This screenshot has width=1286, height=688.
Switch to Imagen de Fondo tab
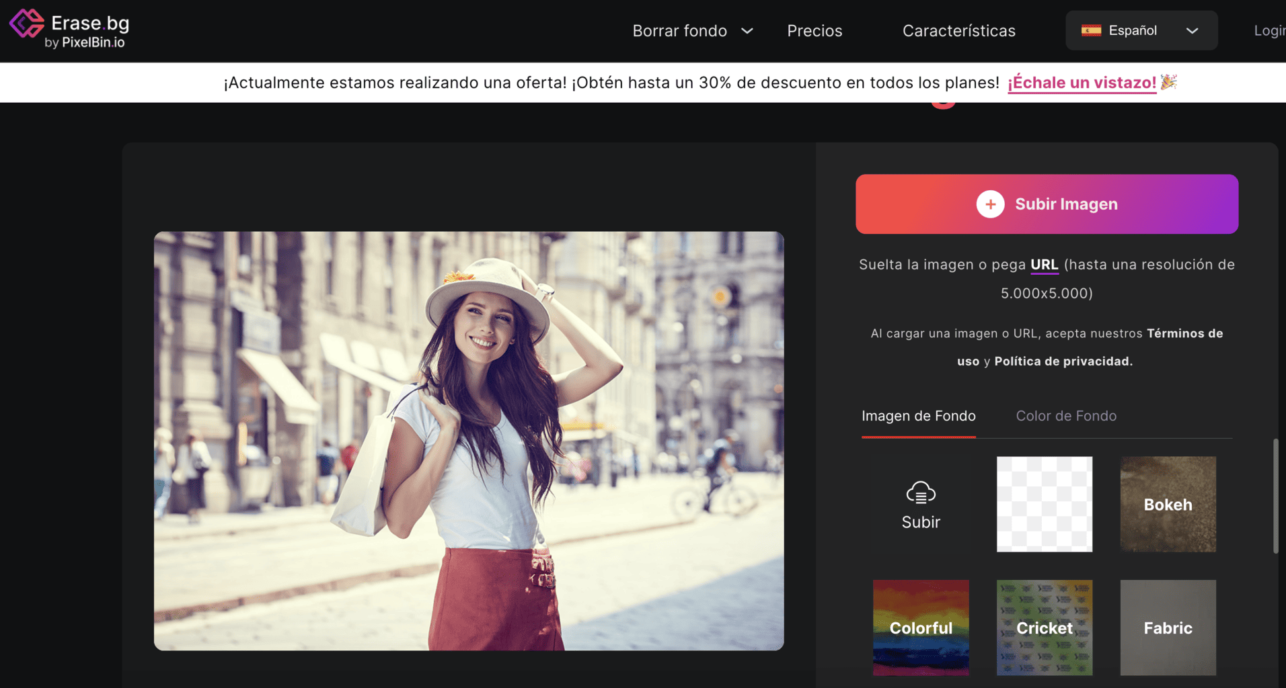coord(918,416)
